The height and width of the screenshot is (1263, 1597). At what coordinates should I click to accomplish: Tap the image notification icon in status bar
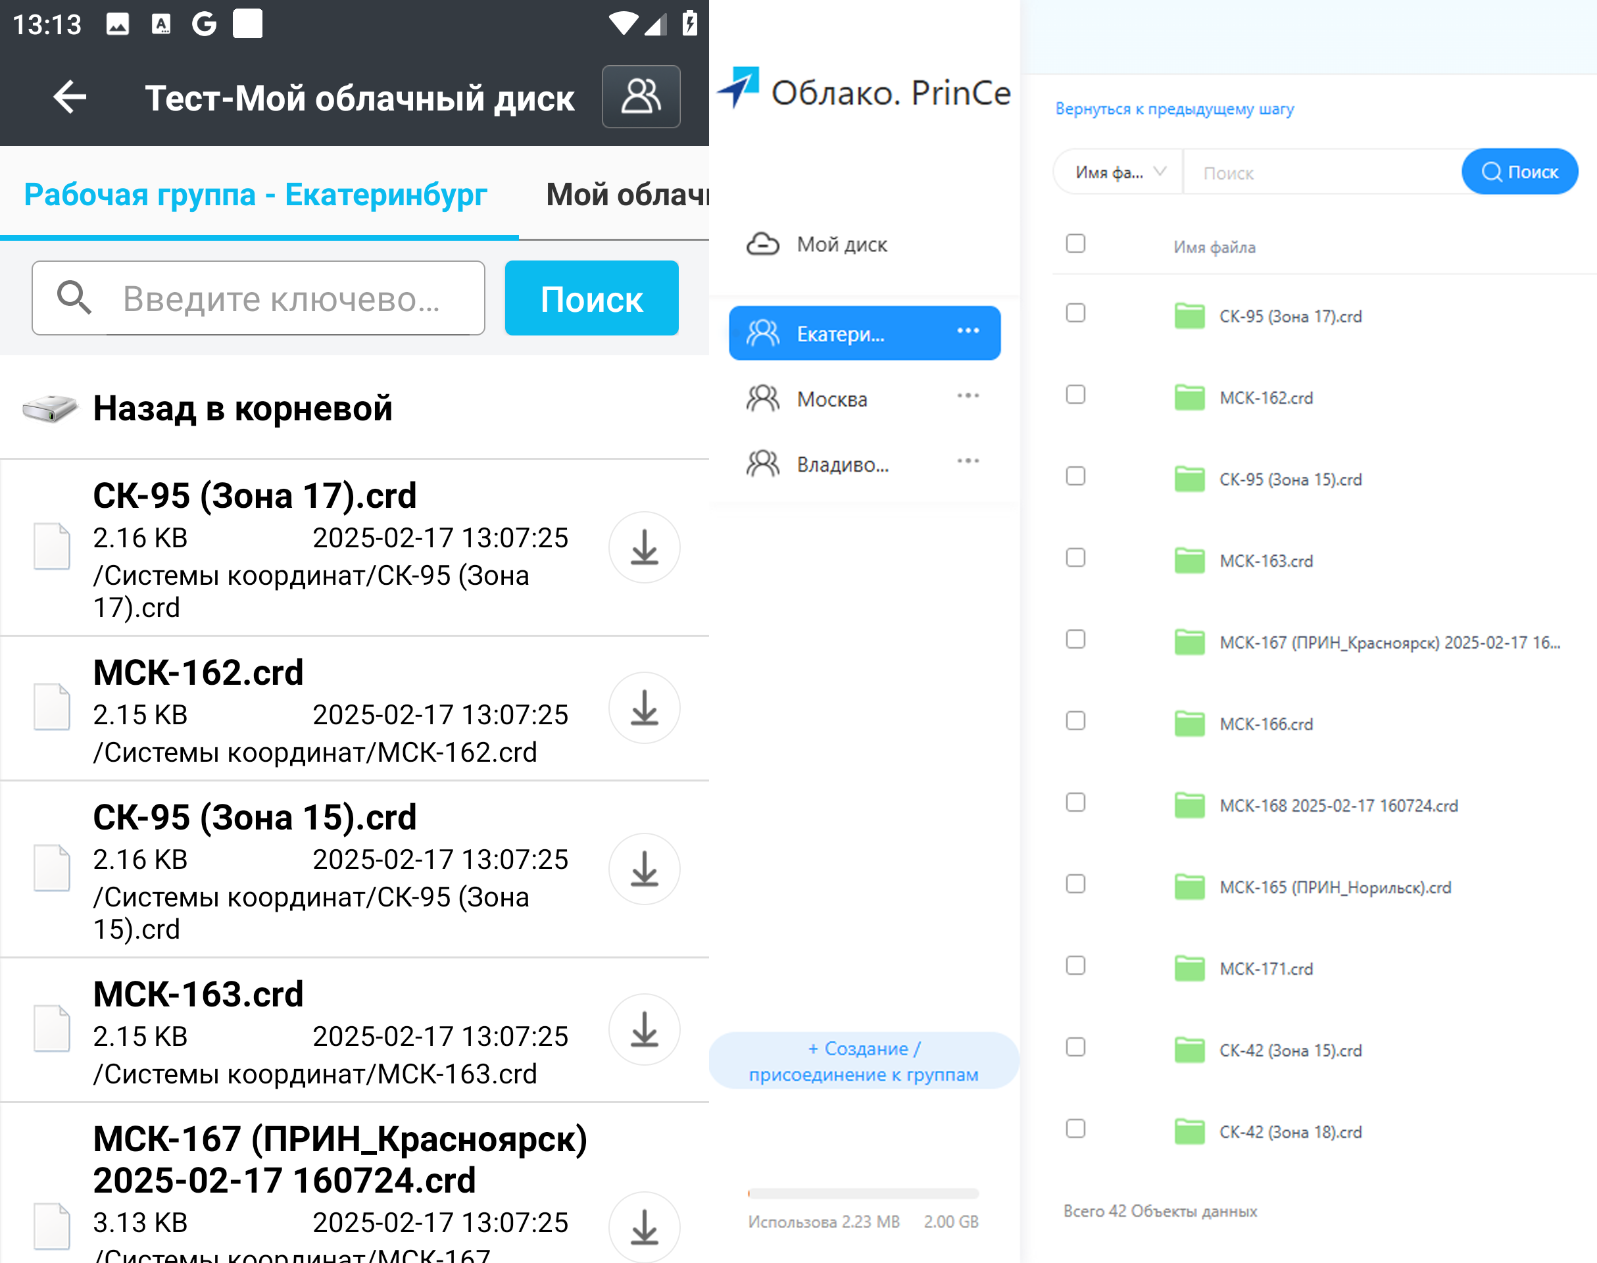pos(118,24)
